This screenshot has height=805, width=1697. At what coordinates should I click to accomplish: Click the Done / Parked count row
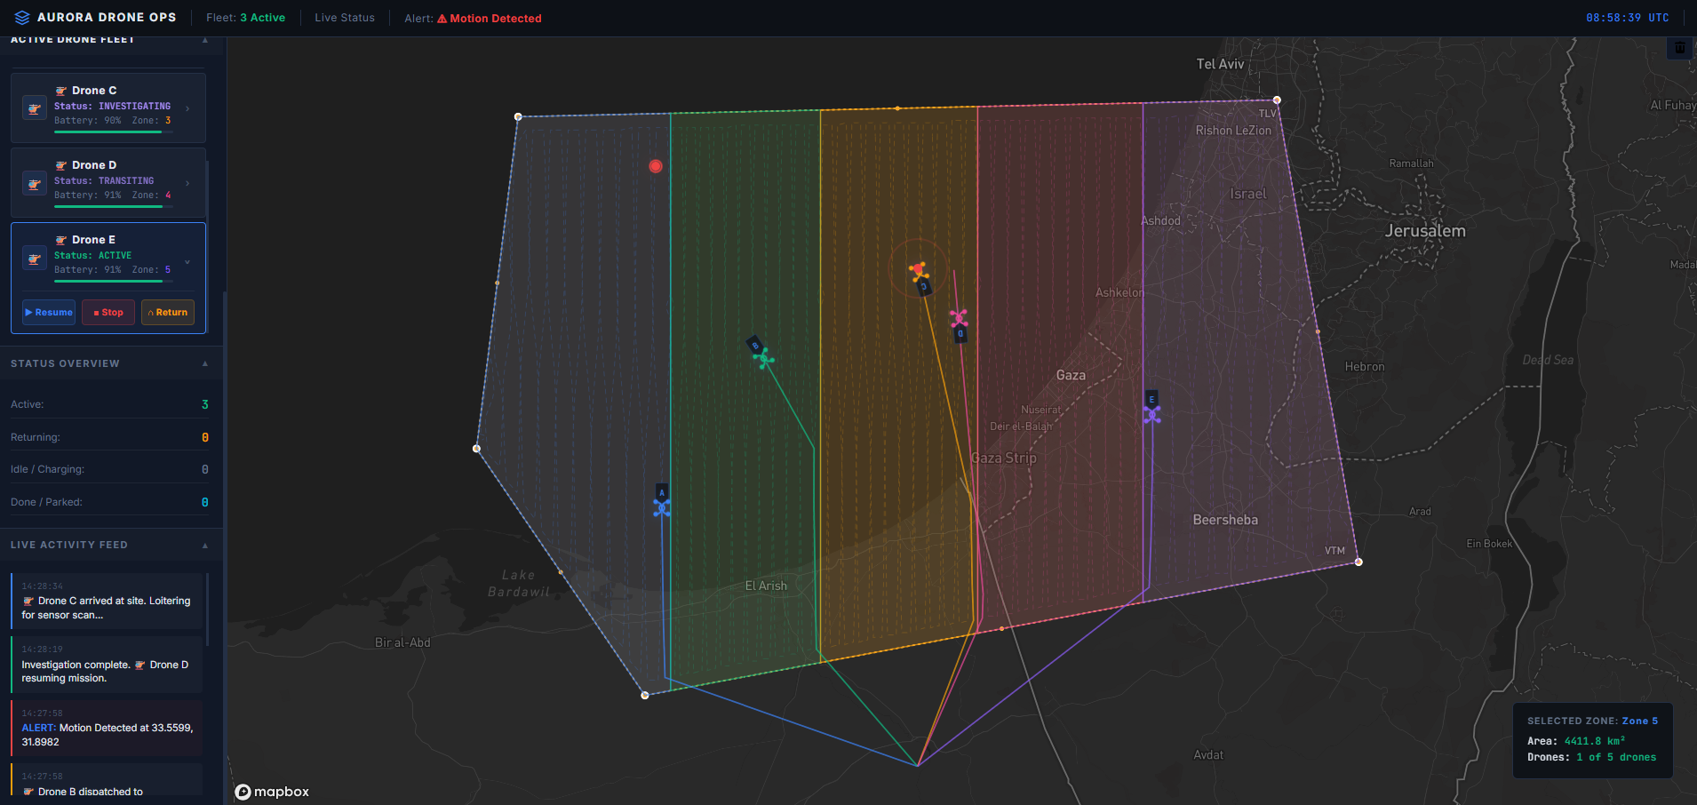click(109, 502)
